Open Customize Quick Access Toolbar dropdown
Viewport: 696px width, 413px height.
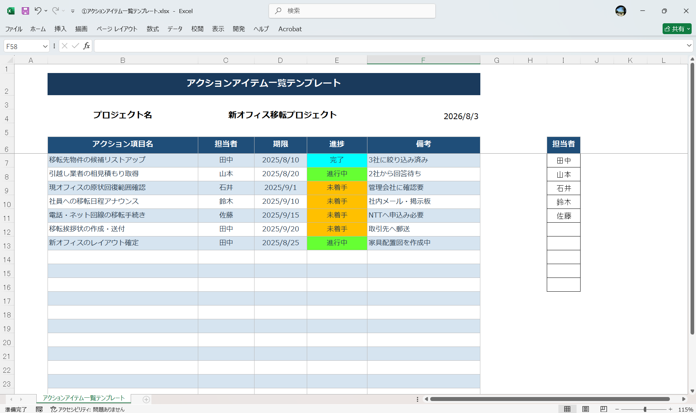pos(73,11)
